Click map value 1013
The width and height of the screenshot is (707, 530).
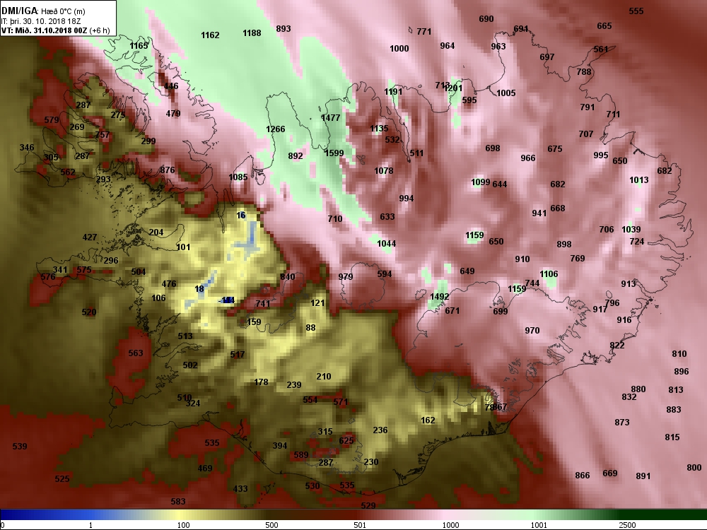pos(639,180)
